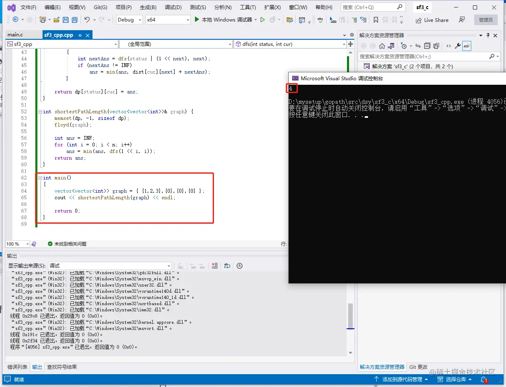This screenshot has width=506, height=387.
Task: Open the output source dropdown showing 调试
Action: click(109, 266)
